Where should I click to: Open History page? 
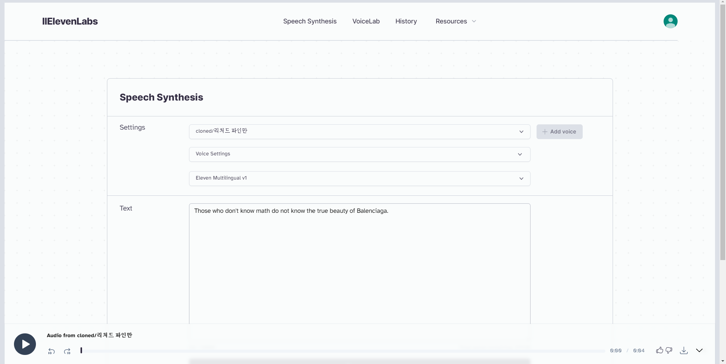coord(406,21)
